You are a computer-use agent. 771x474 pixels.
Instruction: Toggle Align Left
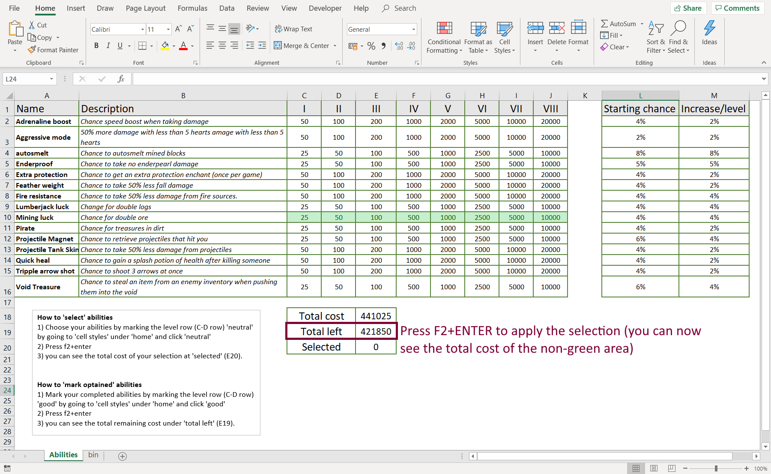pos(210,45)
